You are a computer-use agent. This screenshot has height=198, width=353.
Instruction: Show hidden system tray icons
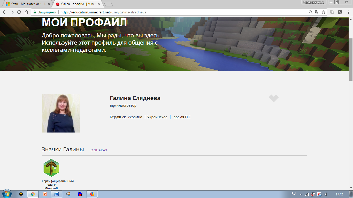point(301,194)
